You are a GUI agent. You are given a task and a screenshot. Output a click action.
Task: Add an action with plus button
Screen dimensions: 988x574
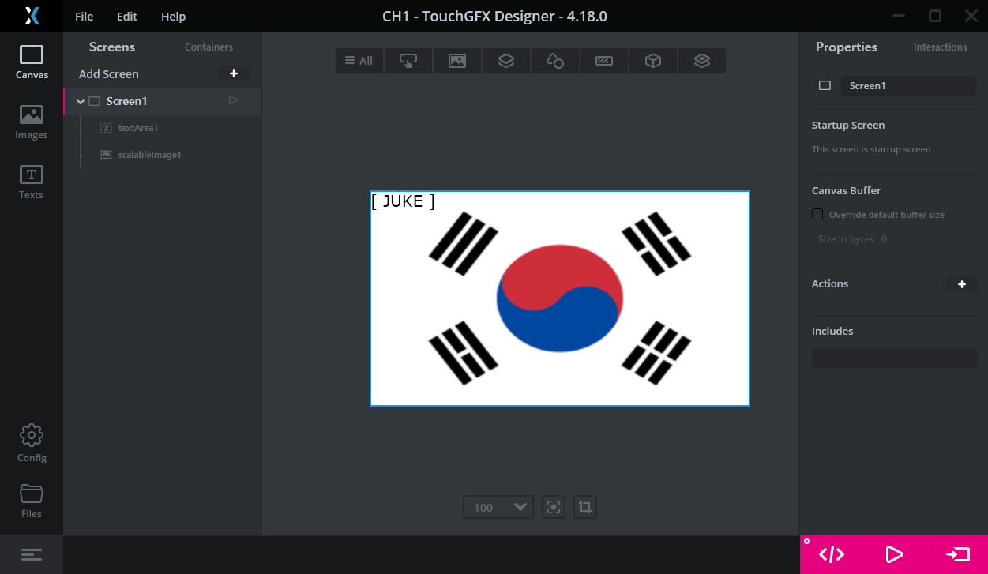(962, 284)
